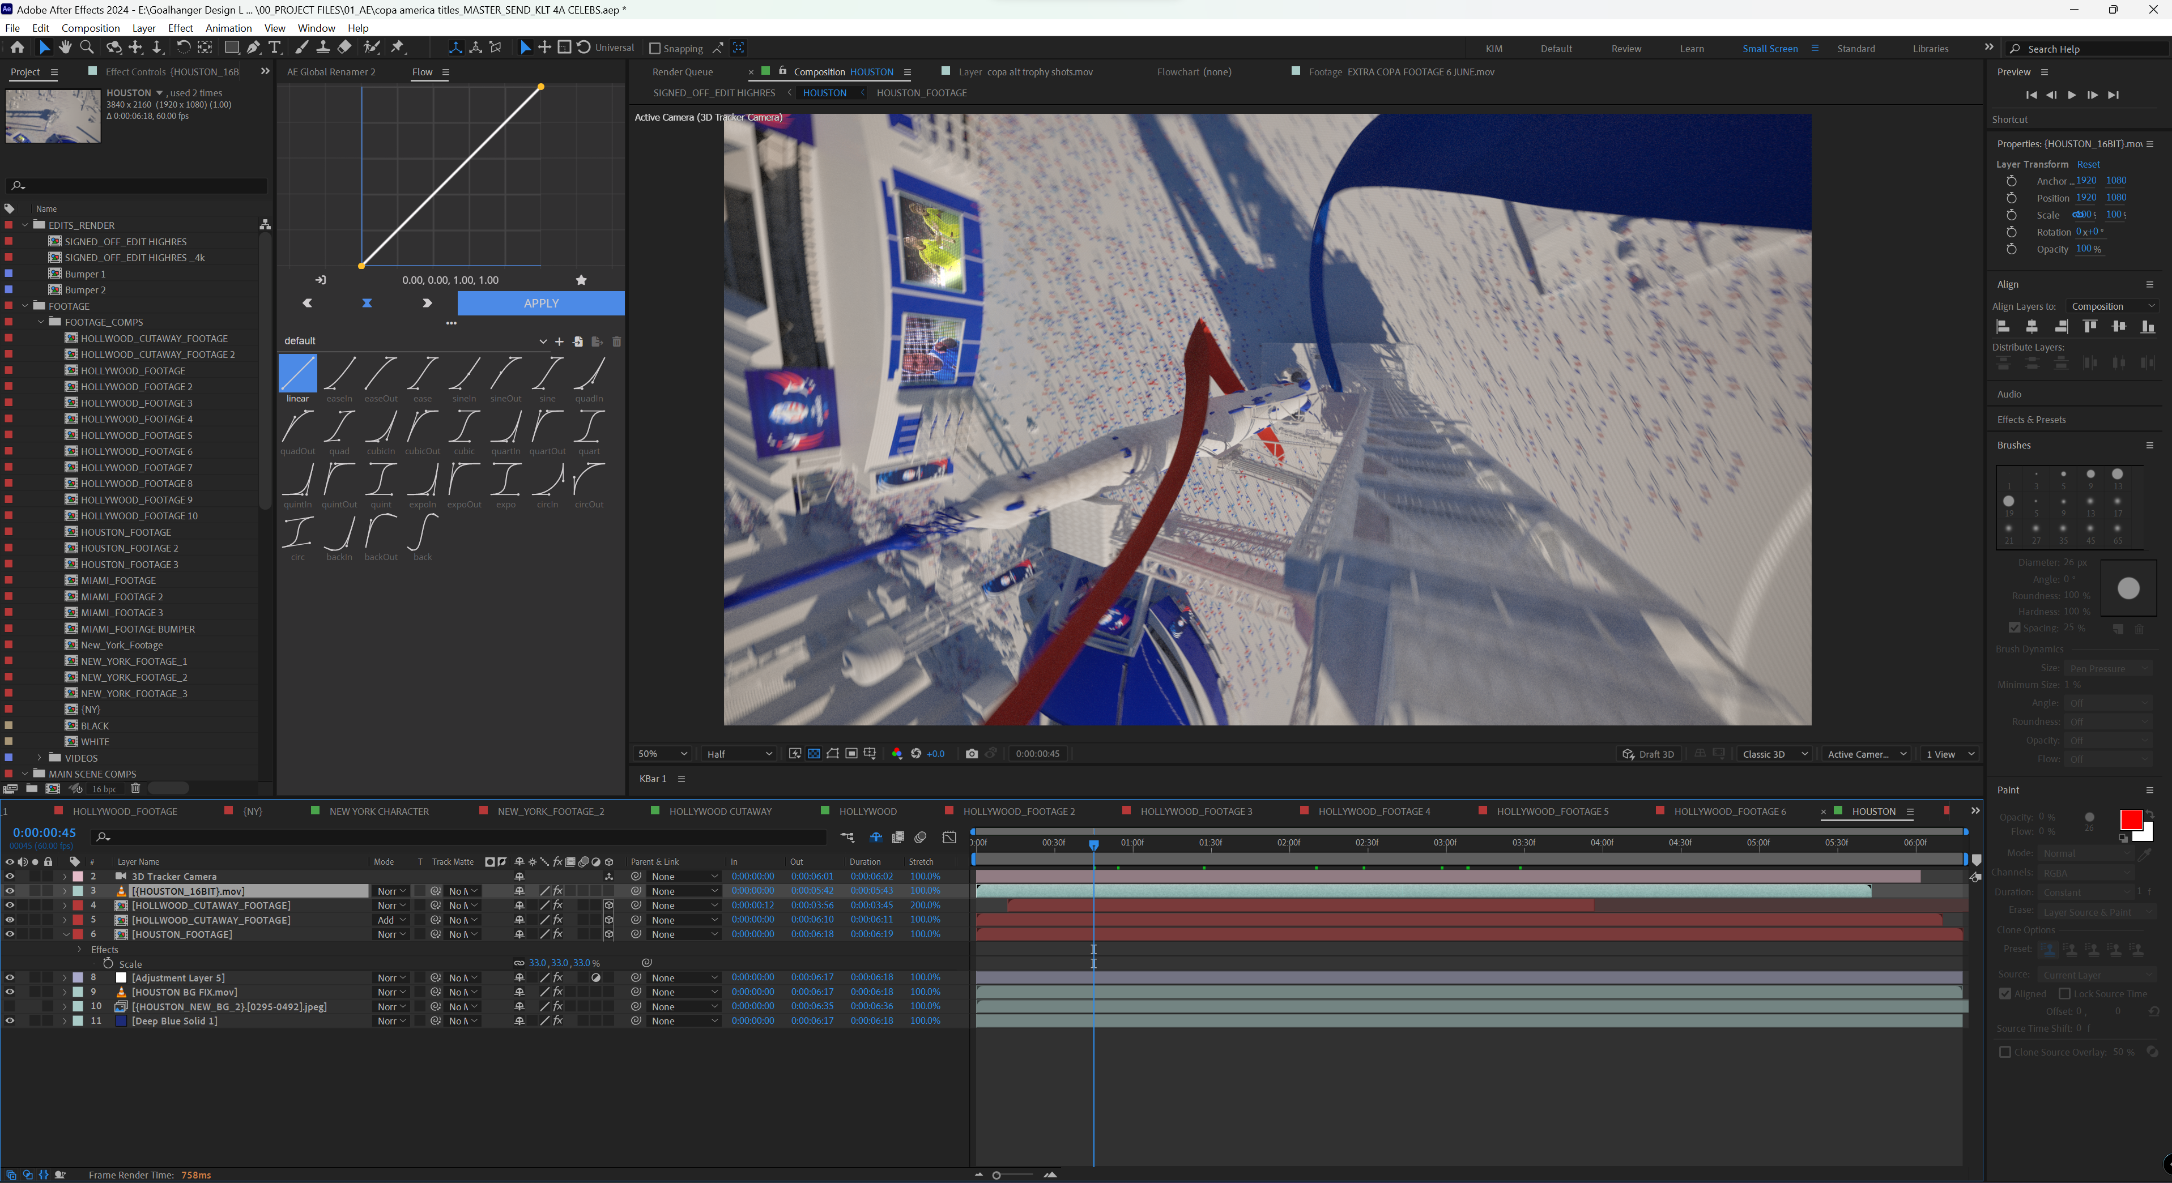Click the Flow favorite star icon

tap(581, 280)
